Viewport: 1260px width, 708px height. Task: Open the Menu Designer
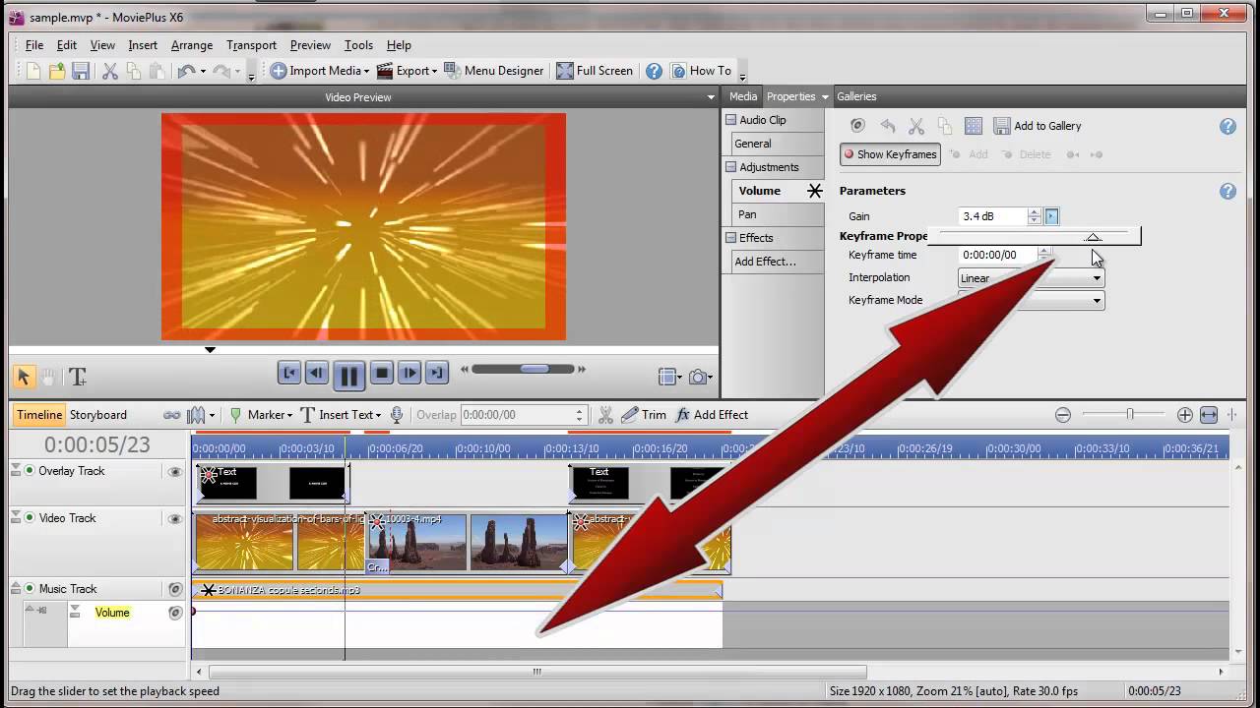coord(493,71)
